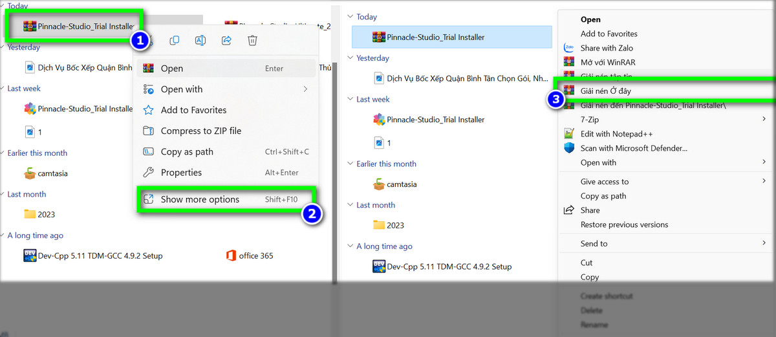Click the camtasia box icon in the right pane
776x337 pixels.
click(x=379, y=184)
